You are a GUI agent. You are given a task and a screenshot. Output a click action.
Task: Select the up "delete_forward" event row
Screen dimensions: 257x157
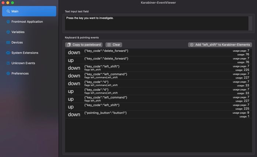click(159, 60)
